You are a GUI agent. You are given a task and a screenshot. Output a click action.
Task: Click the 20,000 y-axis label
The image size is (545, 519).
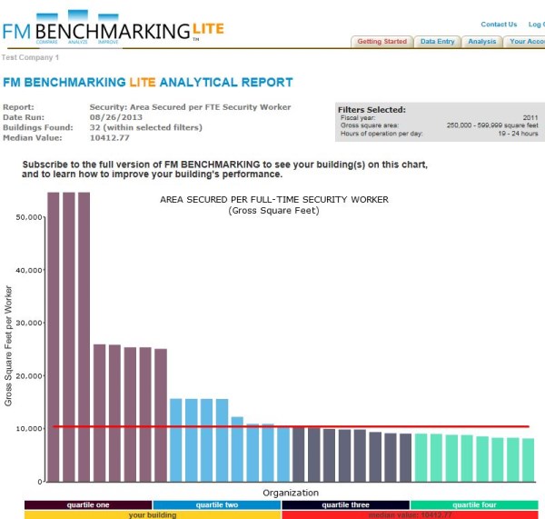[29, 376]
